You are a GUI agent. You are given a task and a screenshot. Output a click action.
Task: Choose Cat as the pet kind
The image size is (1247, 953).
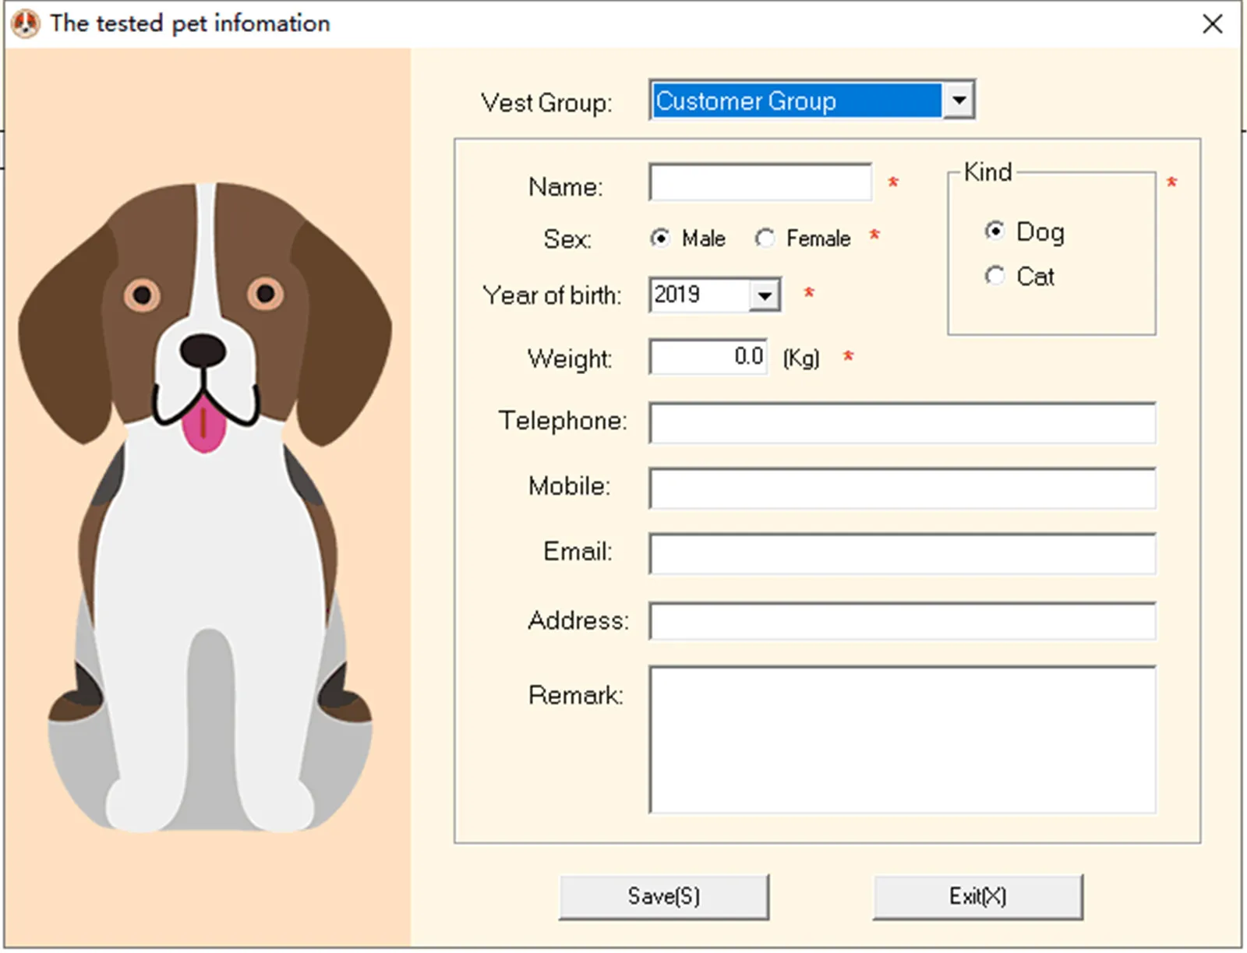coord(994,276)
